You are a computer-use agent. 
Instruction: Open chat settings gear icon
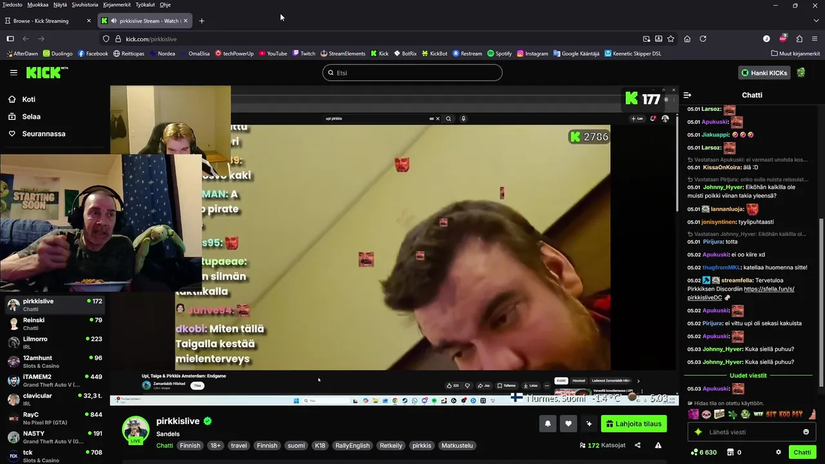click(779, 452)
